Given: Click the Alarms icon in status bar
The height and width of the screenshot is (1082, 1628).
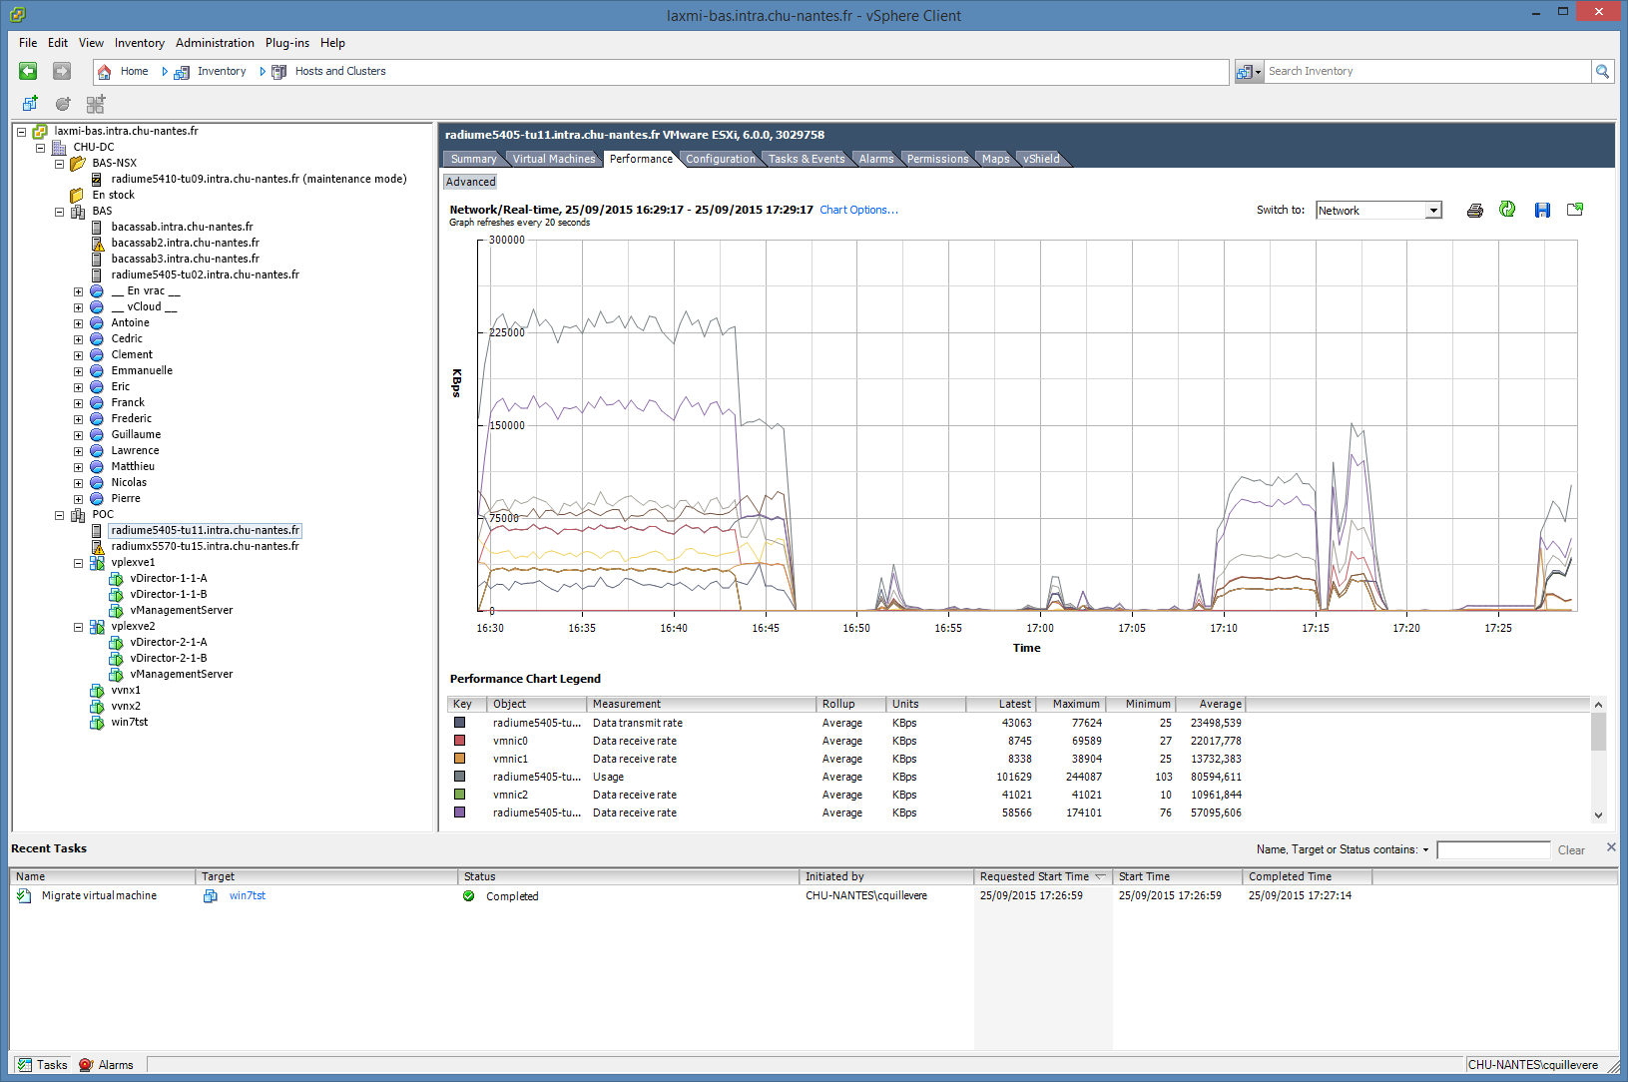Looking at the screenshot, I should coord(87,1065).
